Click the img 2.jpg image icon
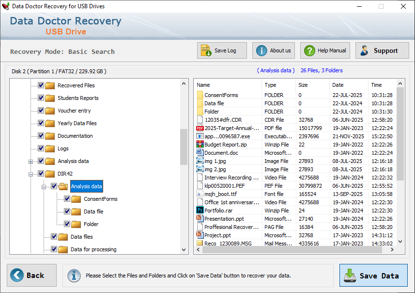Viewport: 415px width, 293px height. 200,169
